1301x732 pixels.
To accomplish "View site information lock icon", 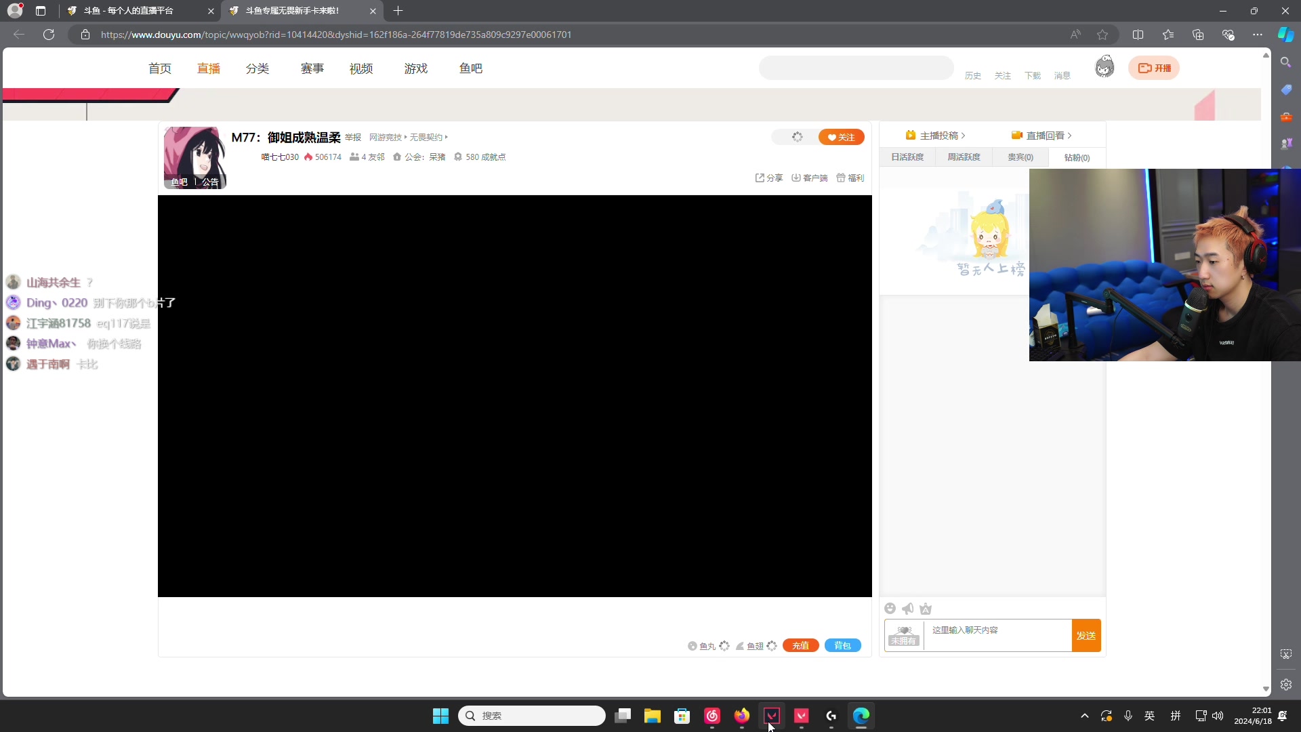I will (85, 35).
